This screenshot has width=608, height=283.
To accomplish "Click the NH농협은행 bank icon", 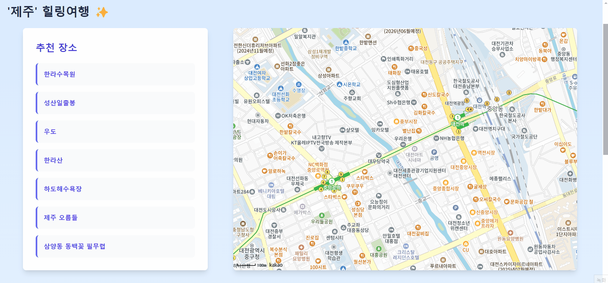I will [x=436, y=138].
